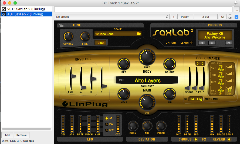This screenshot has width=240, height=144.
Task: Click the deviation AIR knob
Action: [147, 126]
